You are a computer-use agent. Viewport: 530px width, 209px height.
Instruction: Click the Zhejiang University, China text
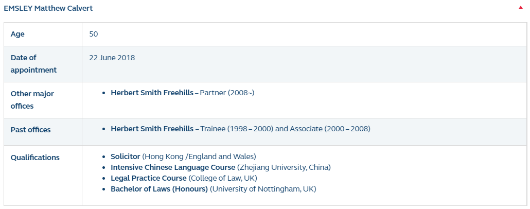(x=284, y=167)
